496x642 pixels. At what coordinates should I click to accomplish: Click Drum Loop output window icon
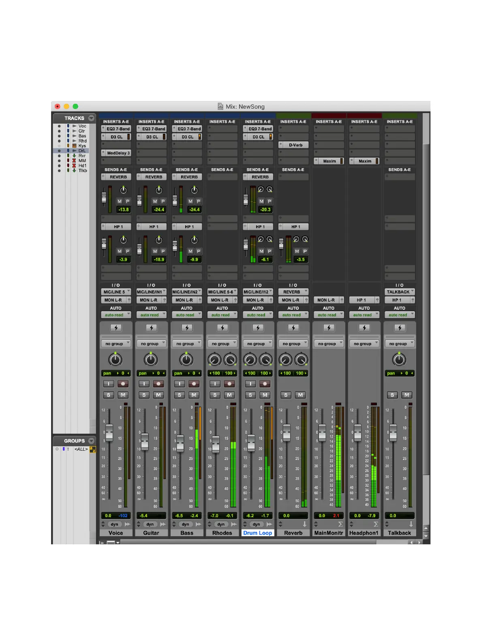click(x=269, y=524)
